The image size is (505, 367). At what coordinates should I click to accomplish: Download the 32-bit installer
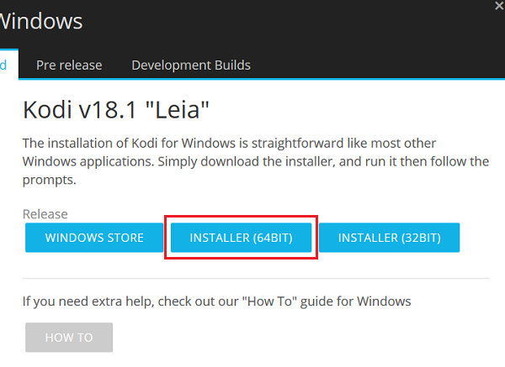click(389, 238)
